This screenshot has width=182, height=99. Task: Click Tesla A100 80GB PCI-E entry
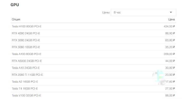[x=93, y=54]
